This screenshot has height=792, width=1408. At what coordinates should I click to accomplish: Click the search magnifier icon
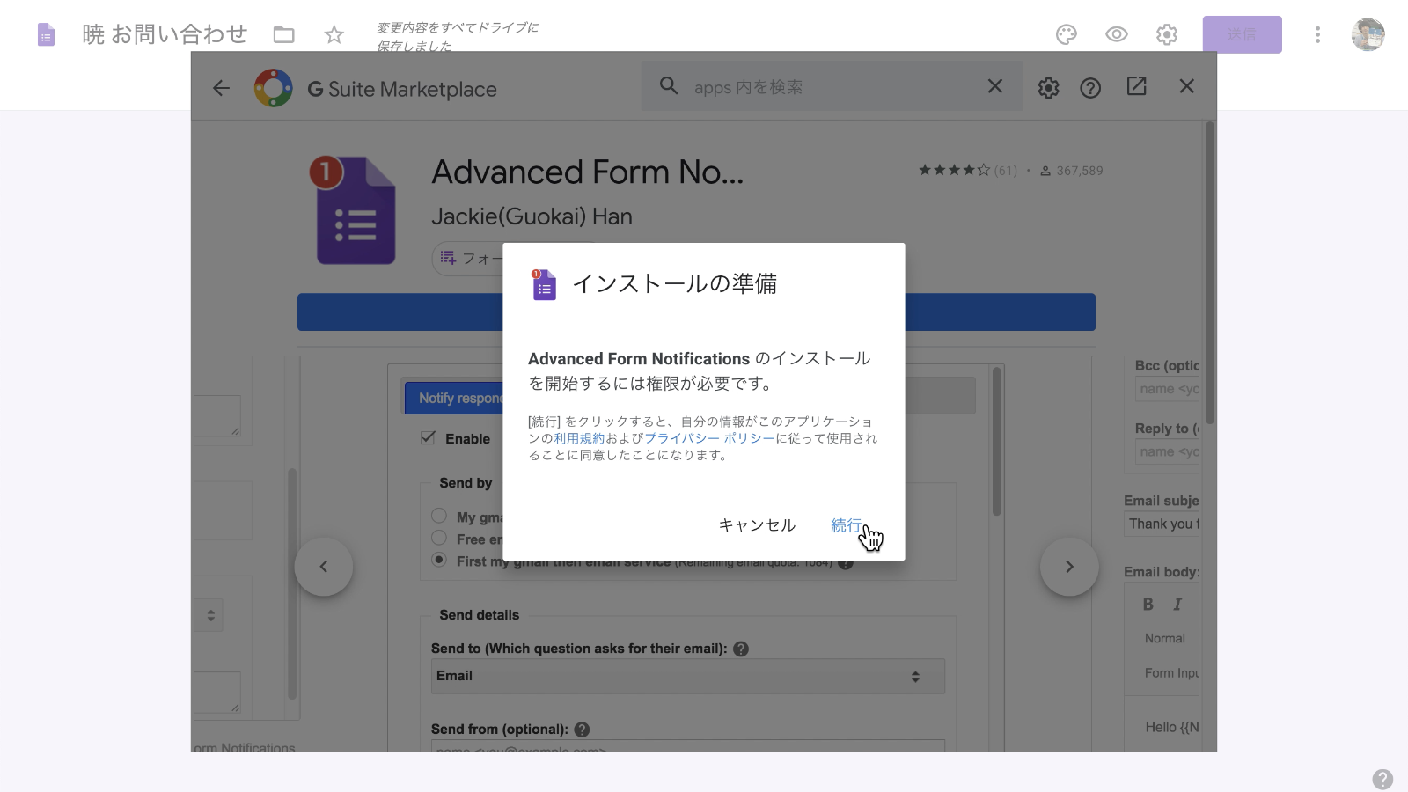(x=669, y=86)
